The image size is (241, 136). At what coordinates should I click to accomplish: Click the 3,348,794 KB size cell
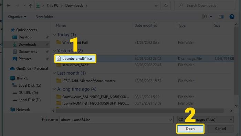[224, 59]
